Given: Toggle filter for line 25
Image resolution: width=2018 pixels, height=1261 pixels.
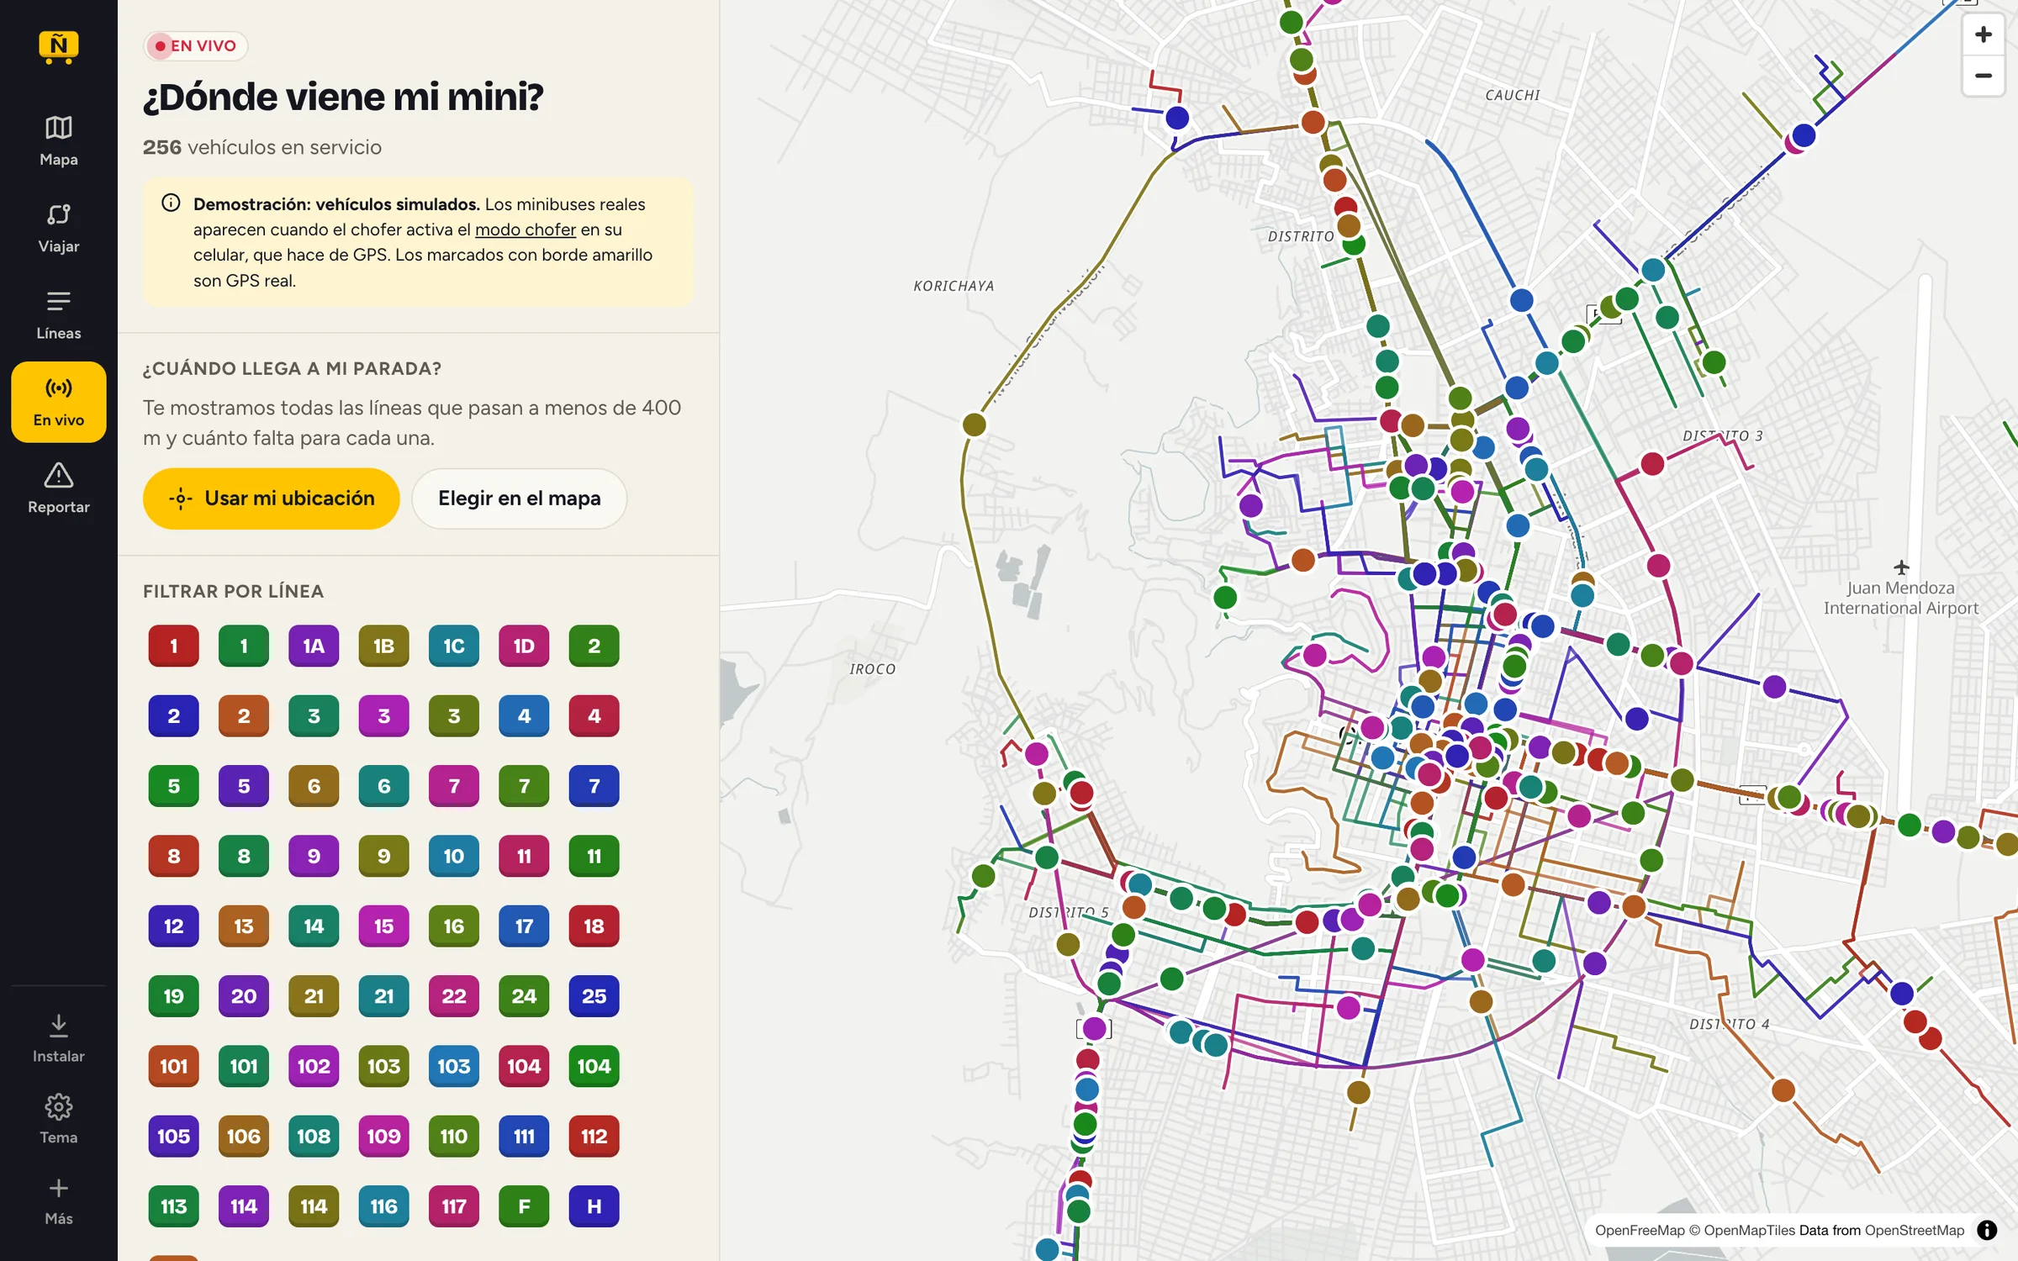Looking at the screenshot, I should pos(594,996).
